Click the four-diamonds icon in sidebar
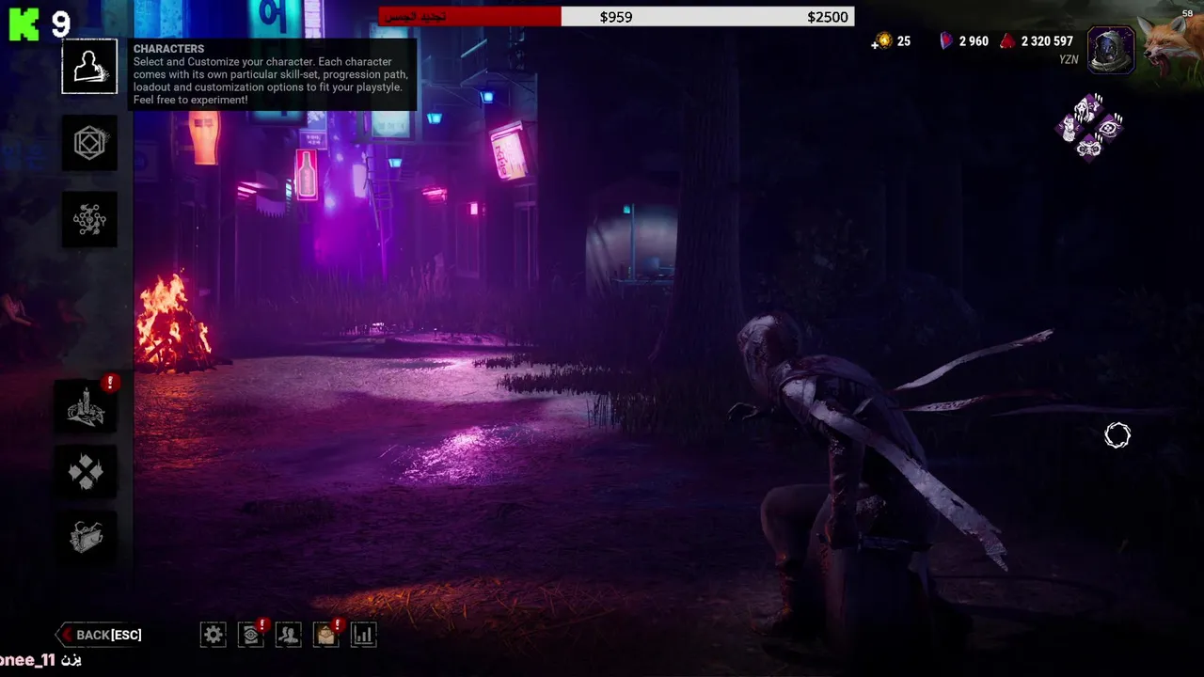This screenshot has width=1204, height=677. [86, 472]
